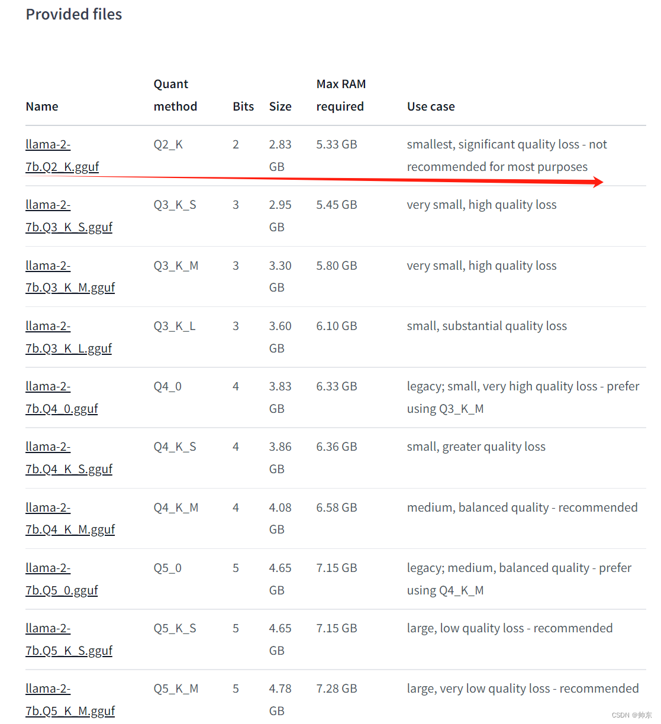
Task: Open the llama-2-7b.Q2_K.gguf file link
Action: click(62, 156)
